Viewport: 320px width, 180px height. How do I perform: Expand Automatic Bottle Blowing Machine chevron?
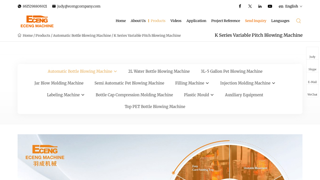(115, 72)
